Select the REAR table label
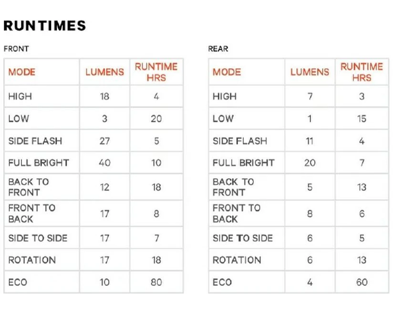This screenshot has height=314, width=393. 218,49
